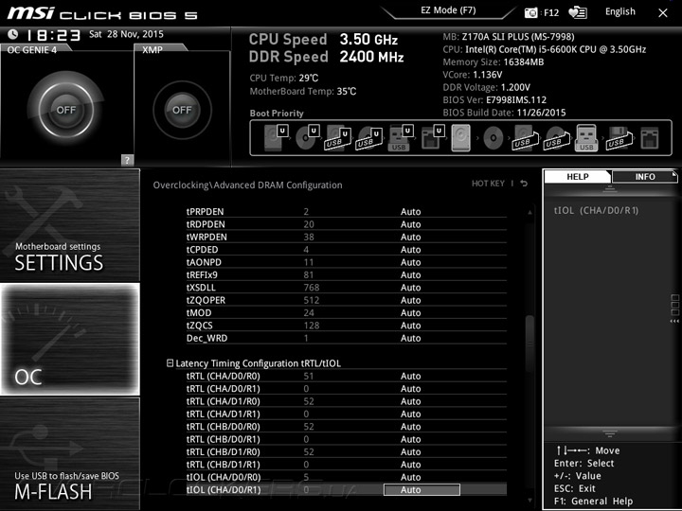Select the tAONPD row
The height and width of the screenshot is (511, 682).
coord(347,262)
